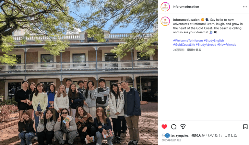Show the list of 他70人 likers
The height and width of the screenshot is (145, 249).
[x=196, y=136]
